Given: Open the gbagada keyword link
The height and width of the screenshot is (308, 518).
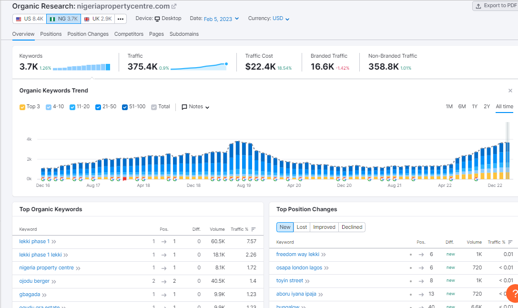Looking at the screenshot, I should 30,294.
